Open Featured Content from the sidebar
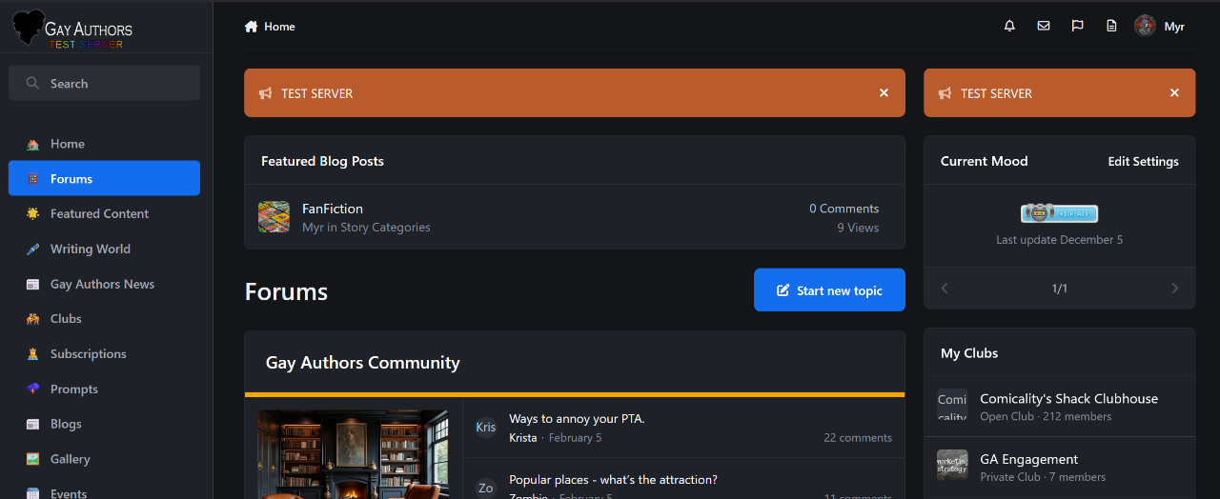 pos(99,214)
